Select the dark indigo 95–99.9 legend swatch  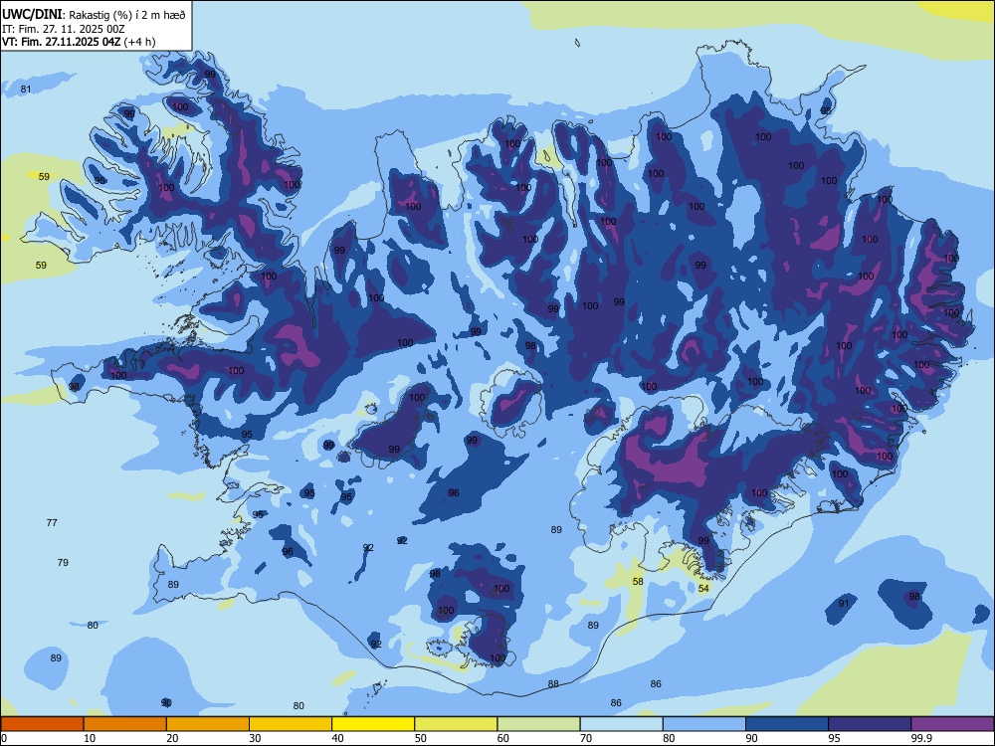[x=870, y=724]
